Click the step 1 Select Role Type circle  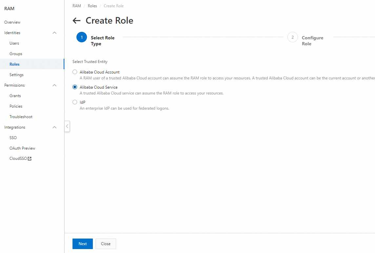(x=81, y=37)
